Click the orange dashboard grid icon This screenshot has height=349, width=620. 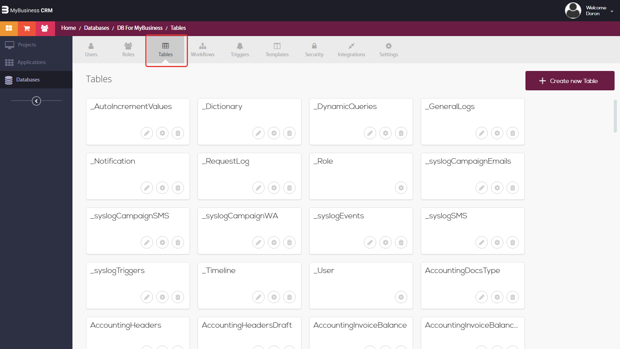tap(9, 28)
